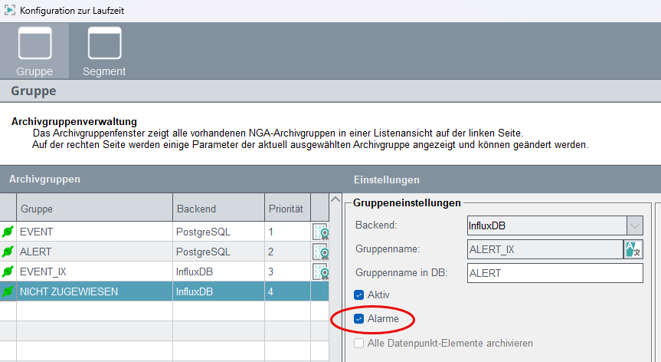Click the application icon in the title bar
The image size is (661, 362).
(10, 10)
